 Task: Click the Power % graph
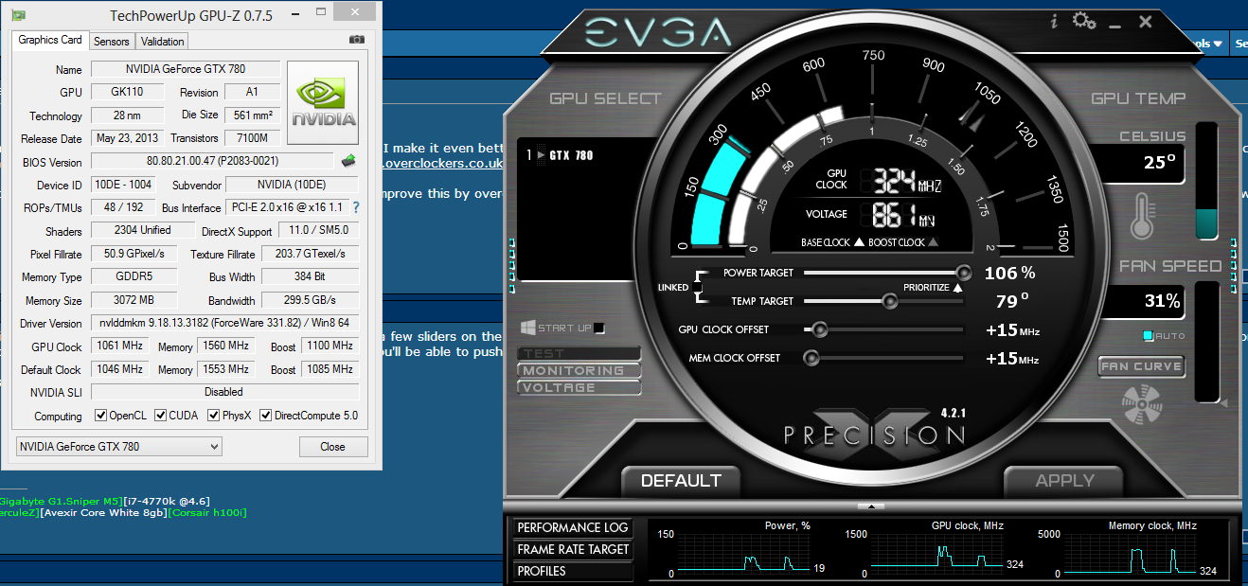[742, 554]
